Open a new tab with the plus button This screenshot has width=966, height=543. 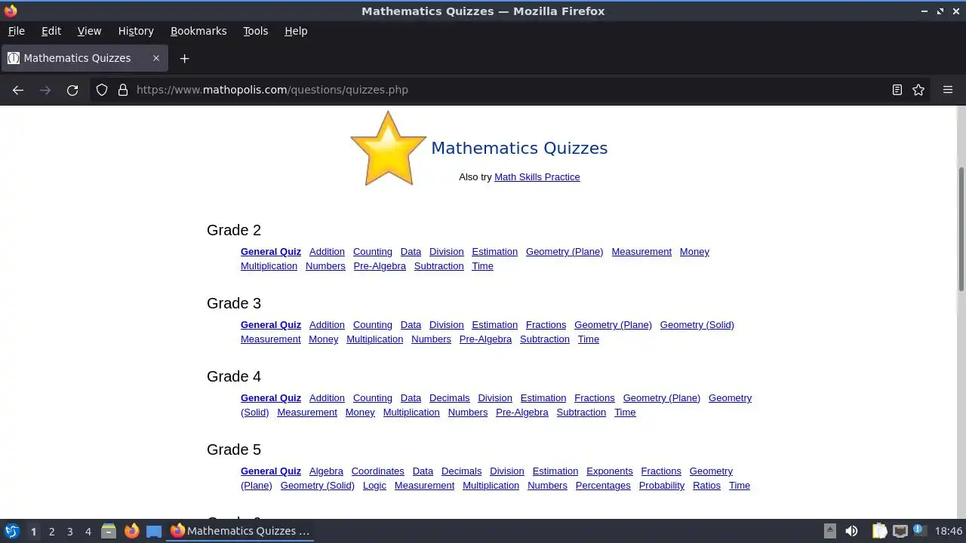[x=184, y=58]
